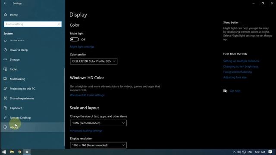Viewport: 276px width, 155px height.
Task: Click the Get help link
Action: tap(235, 91)
